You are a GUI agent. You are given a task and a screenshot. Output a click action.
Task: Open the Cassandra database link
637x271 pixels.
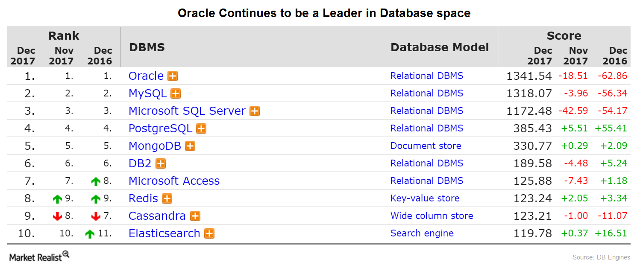(x=157, y=216)
